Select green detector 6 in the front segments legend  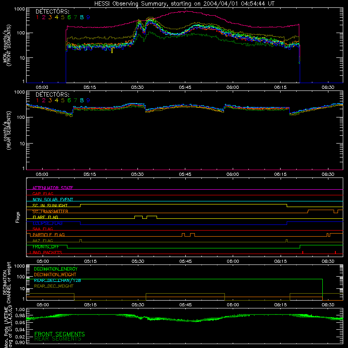coord(69,17)
